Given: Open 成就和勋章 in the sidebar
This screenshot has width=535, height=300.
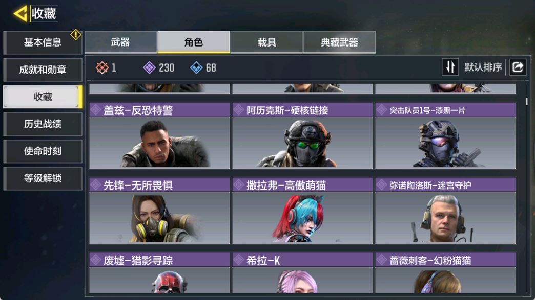Looking at the screenshot, I should pos(43,70).
